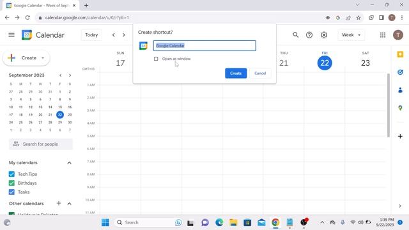Close the Google Calendar tab
Image resolution: width=409 pixels, height=230 pixels.
pos(74,5)
